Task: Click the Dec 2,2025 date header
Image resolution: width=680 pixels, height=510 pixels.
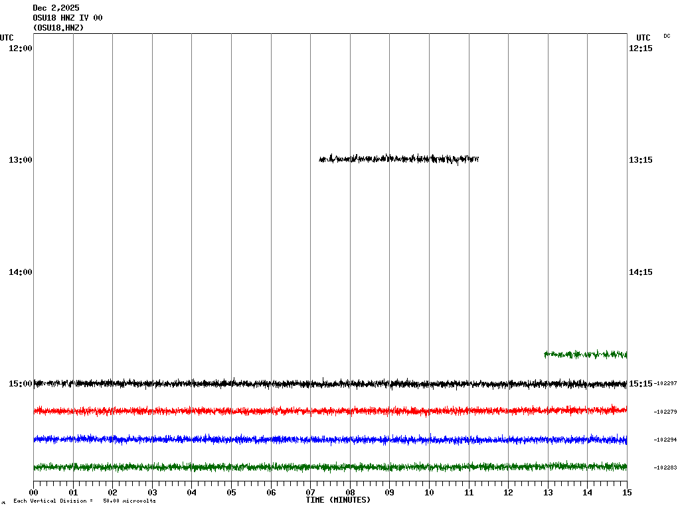Action: (56, 8)
